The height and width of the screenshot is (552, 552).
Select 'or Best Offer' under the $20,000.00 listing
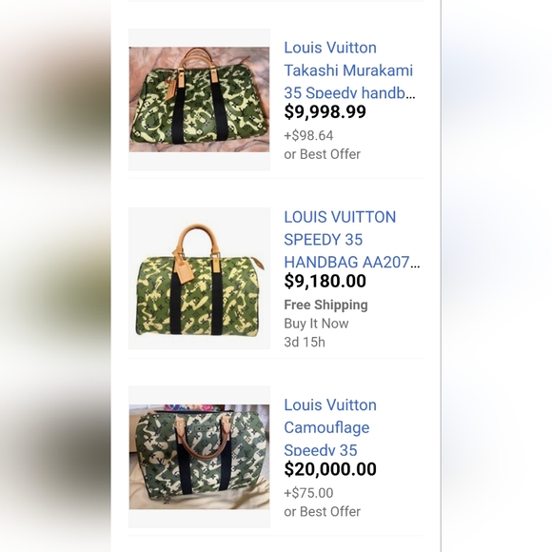(322, 511)
